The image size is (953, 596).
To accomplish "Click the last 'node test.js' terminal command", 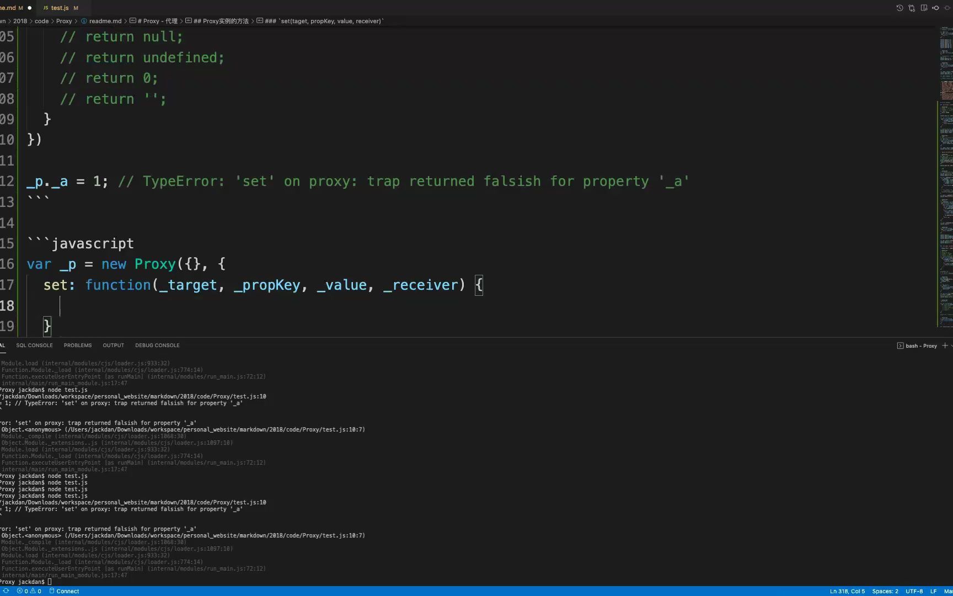I will (x=67, y=496).
